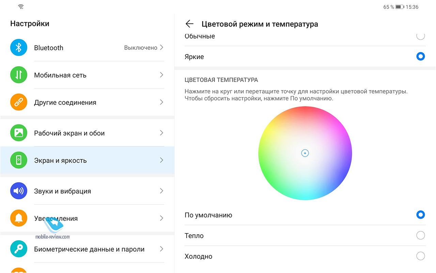This screenshot has width=436, height=273.
Task: Tap the key icon for Биометрические данные
Action: pyautogui.click(x=19, y=249)
